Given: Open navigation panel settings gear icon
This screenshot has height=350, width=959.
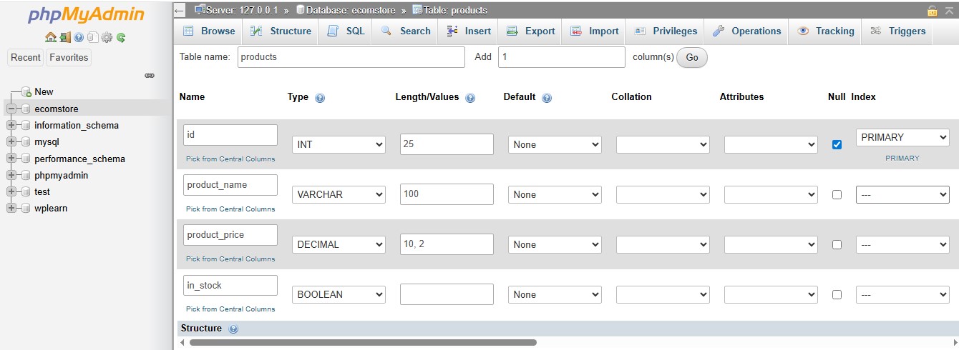Looking at the screenshot, I should (x=107, y=37).
